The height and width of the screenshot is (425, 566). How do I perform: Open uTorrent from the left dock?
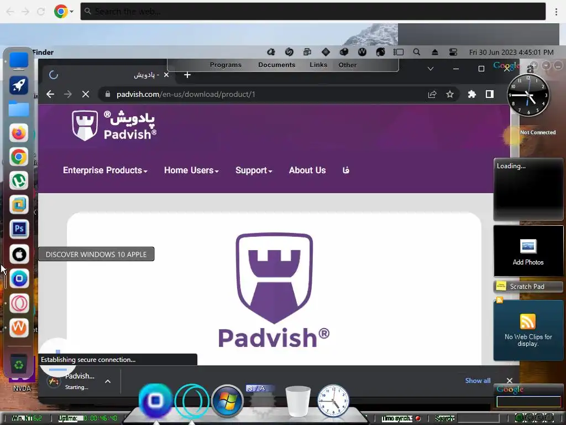coord(19,181)
